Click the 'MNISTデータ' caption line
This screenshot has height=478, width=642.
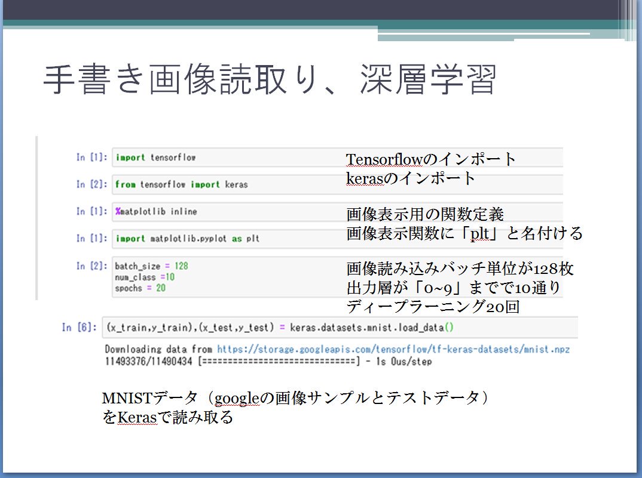295,397
